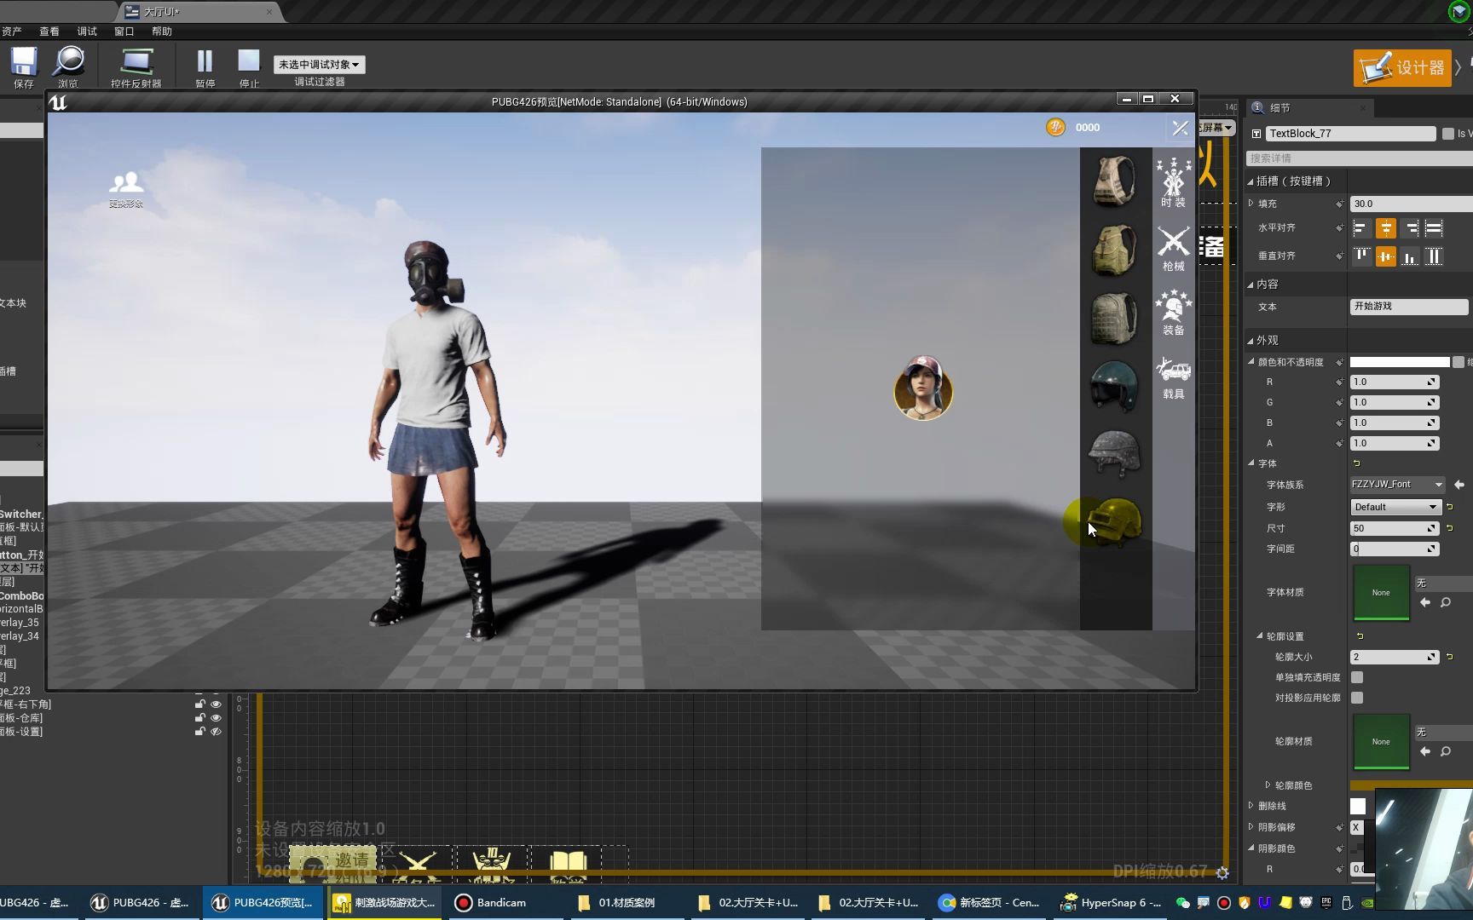Toggle visibility eye of 面板-仓库 row
The height and width of the screenshot is (920, 1473).
[x=216, y=718]
